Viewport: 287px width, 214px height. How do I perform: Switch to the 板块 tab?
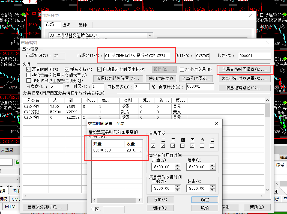coord(66,25)
